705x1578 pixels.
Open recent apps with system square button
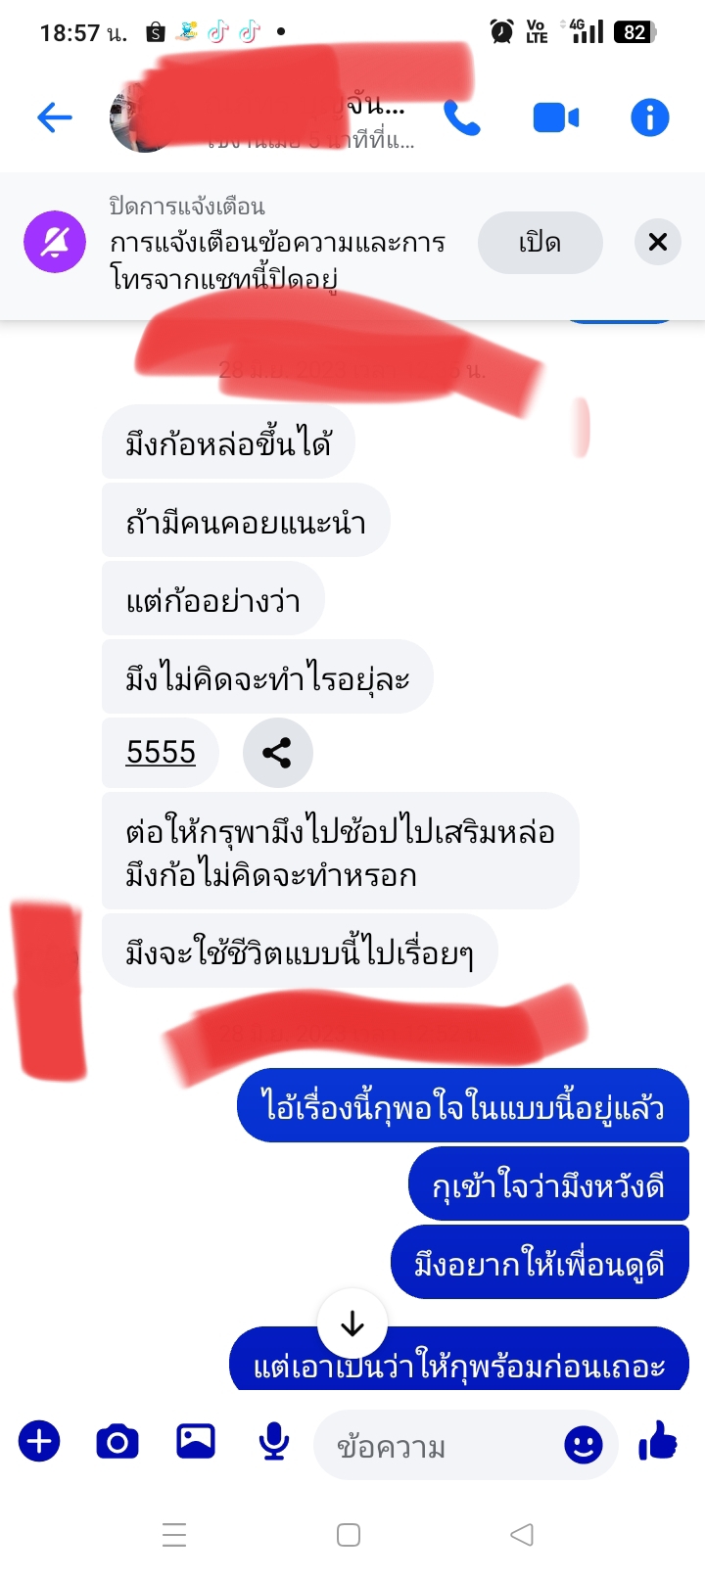coord(349,1535)
